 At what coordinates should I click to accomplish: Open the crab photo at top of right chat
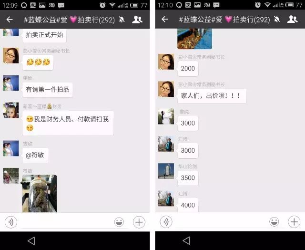click(x=194, y=39)
